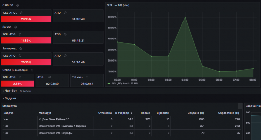Click Озон Работа 2Л. Выплаты / Тарифы row
This screenshot has width=261, height=140.
[x=122, y=126]
